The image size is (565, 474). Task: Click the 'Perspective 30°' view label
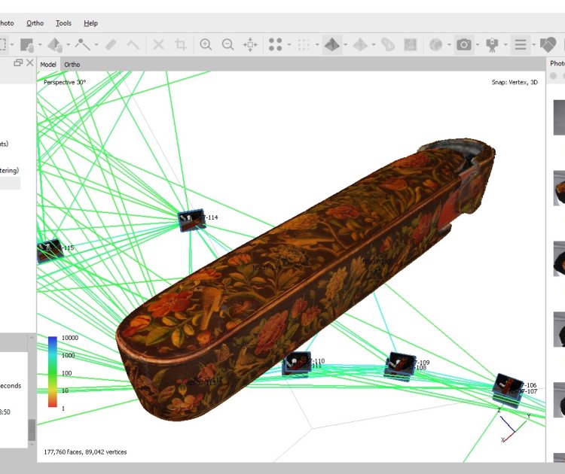tap(65, 83)
